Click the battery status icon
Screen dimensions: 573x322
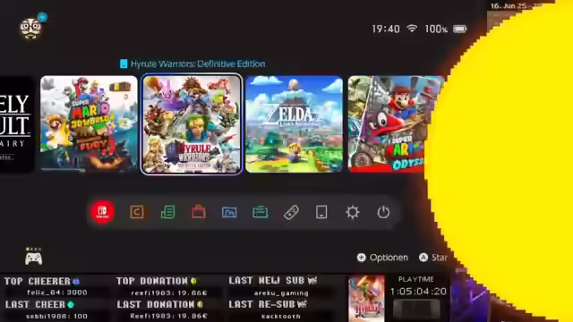(x=459, y=29)
